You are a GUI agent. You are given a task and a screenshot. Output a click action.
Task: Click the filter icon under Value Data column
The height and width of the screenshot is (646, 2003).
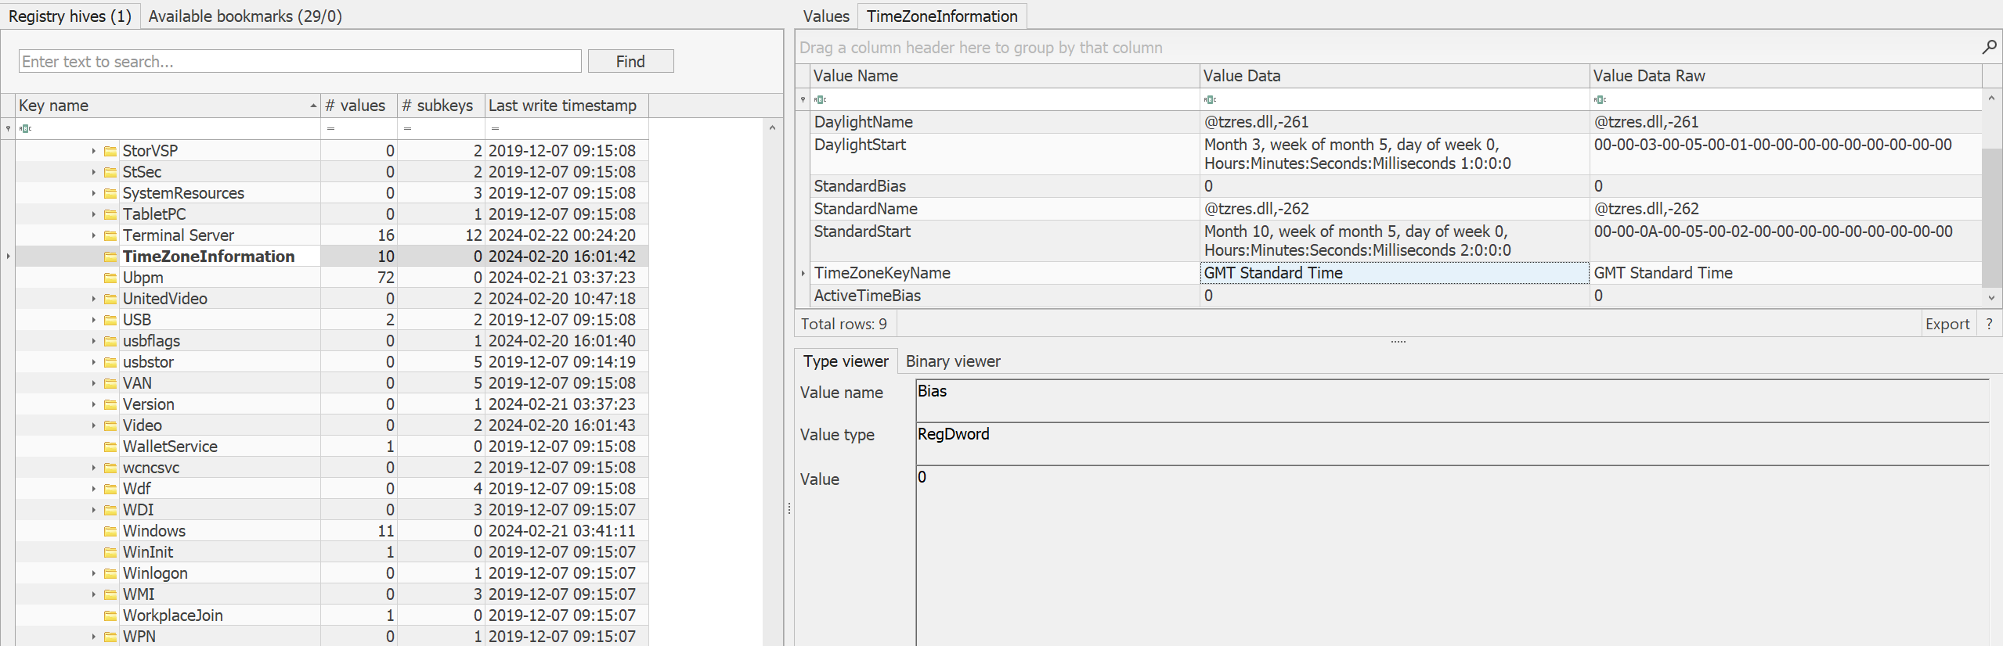1210,99
